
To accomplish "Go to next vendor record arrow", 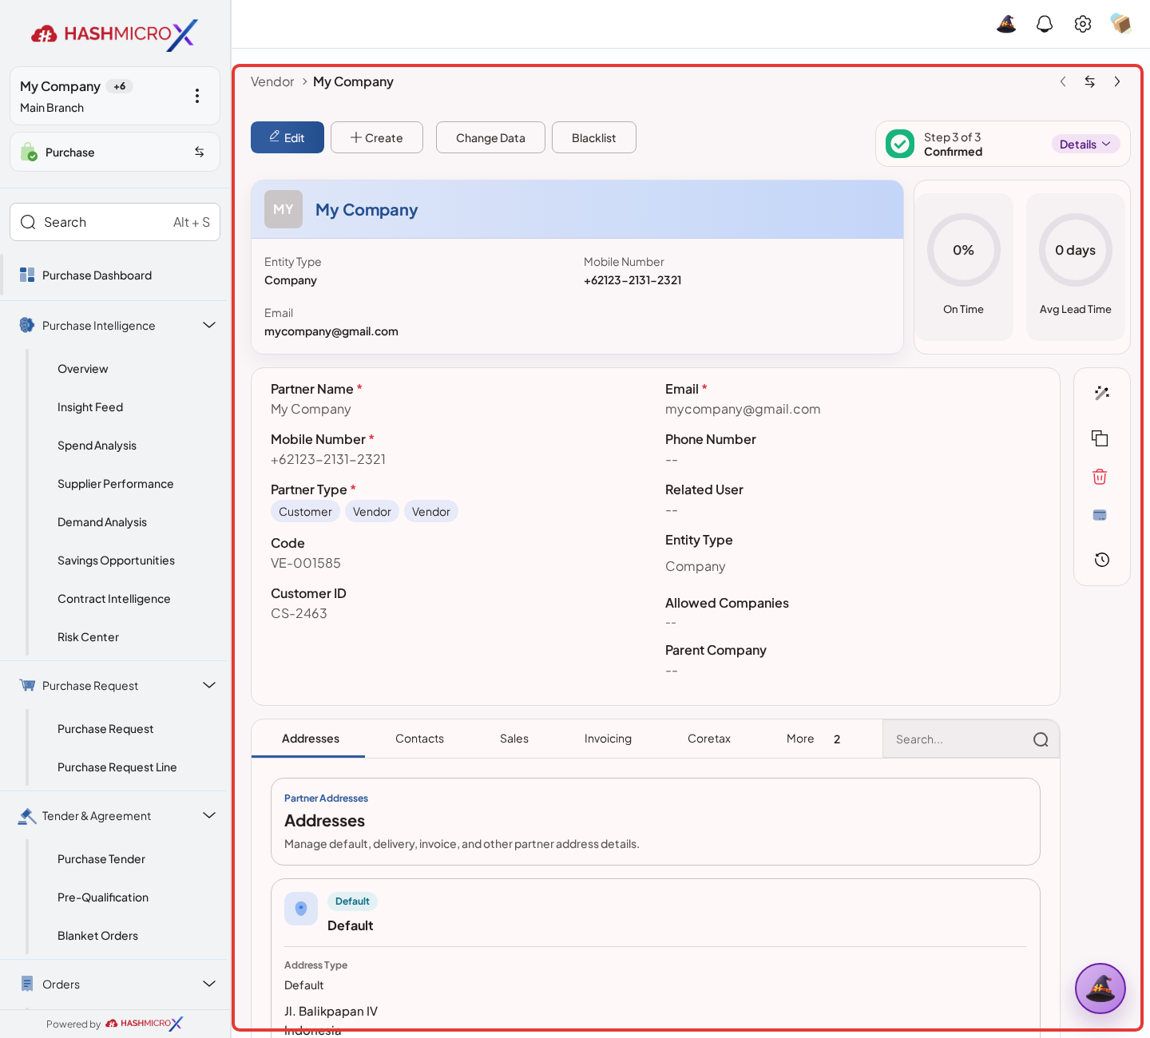I will point(1117,81).
